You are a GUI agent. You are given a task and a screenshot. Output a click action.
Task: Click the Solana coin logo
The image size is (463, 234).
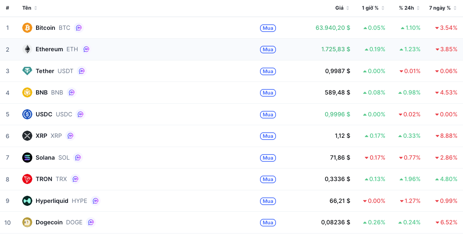[x=27, y=158]
